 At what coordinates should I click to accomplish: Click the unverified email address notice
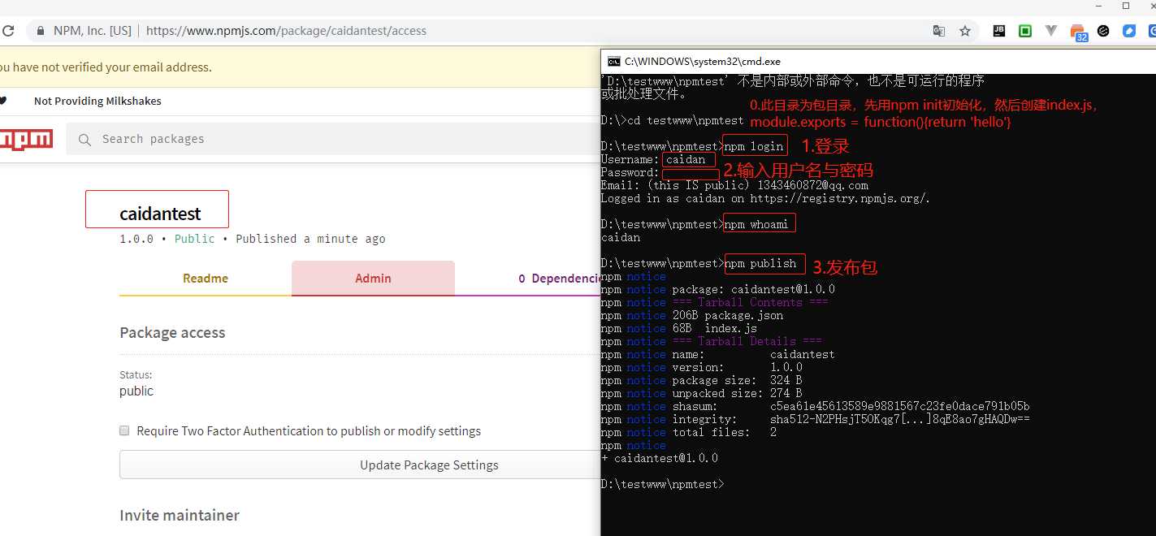[106, 67]
